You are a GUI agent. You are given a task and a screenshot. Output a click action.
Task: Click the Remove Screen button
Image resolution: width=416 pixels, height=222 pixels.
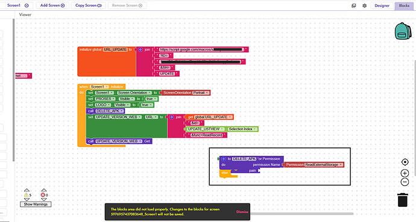pyautogui.click(x=127, y=5)
